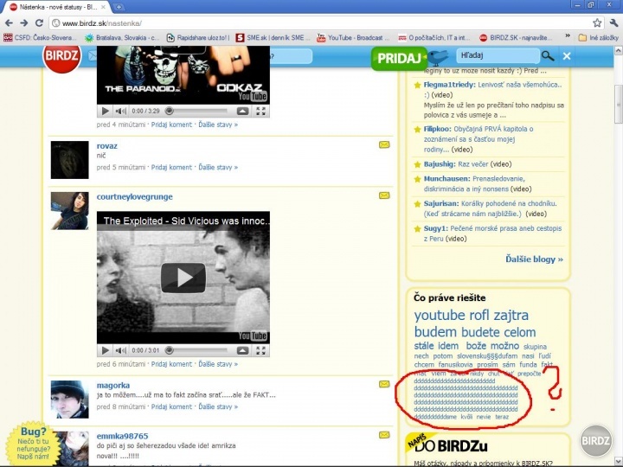Screen dimensions: 623x467
Task: Play The Paranoid video in the player bar
Action: click(x=105, y=112)
